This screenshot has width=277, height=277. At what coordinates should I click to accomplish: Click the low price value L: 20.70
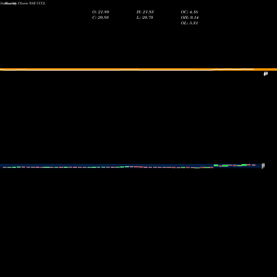(x=145, y=18)
